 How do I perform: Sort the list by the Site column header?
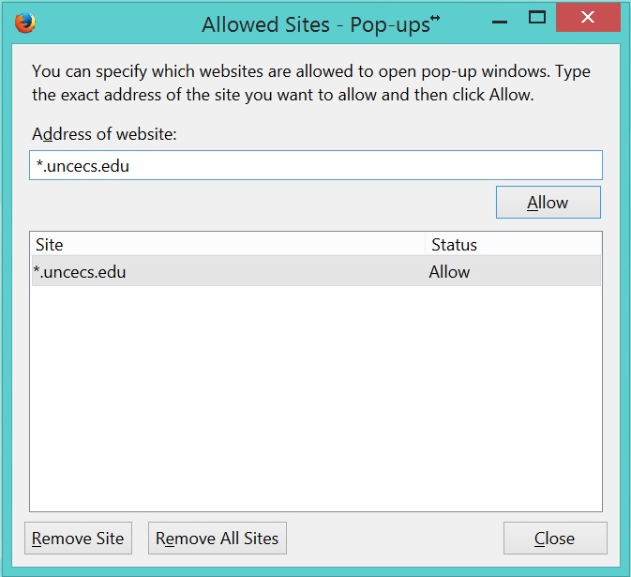pyautogui.click(x=227, y=245)
